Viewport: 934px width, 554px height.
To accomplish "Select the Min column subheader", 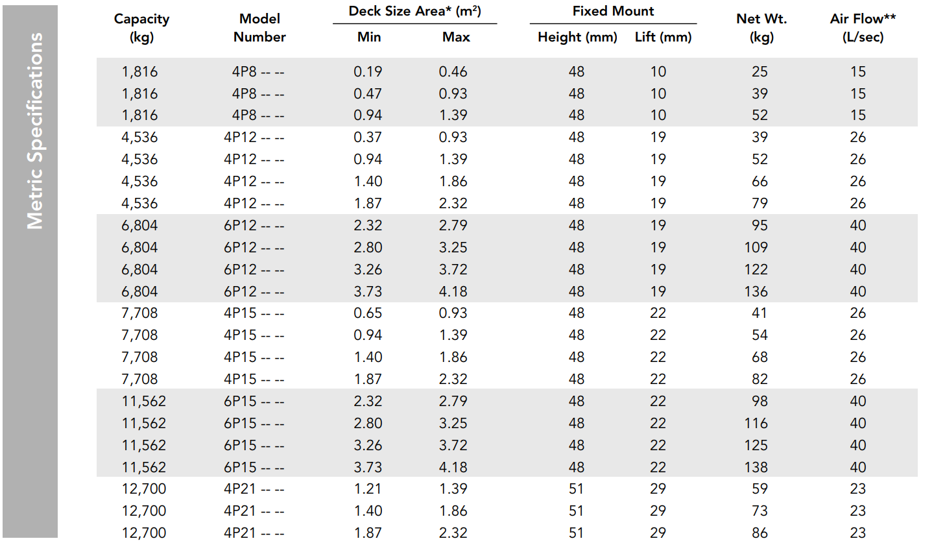I will (369, 37).
